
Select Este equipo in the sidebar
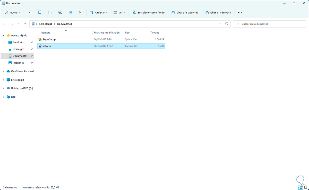coord(18,80)
